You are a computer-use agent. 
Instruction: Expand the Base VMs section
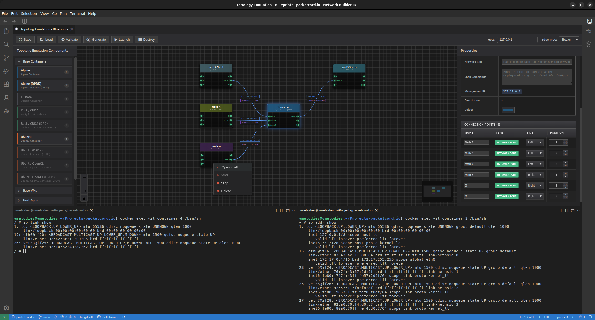(x=44, y=191)
